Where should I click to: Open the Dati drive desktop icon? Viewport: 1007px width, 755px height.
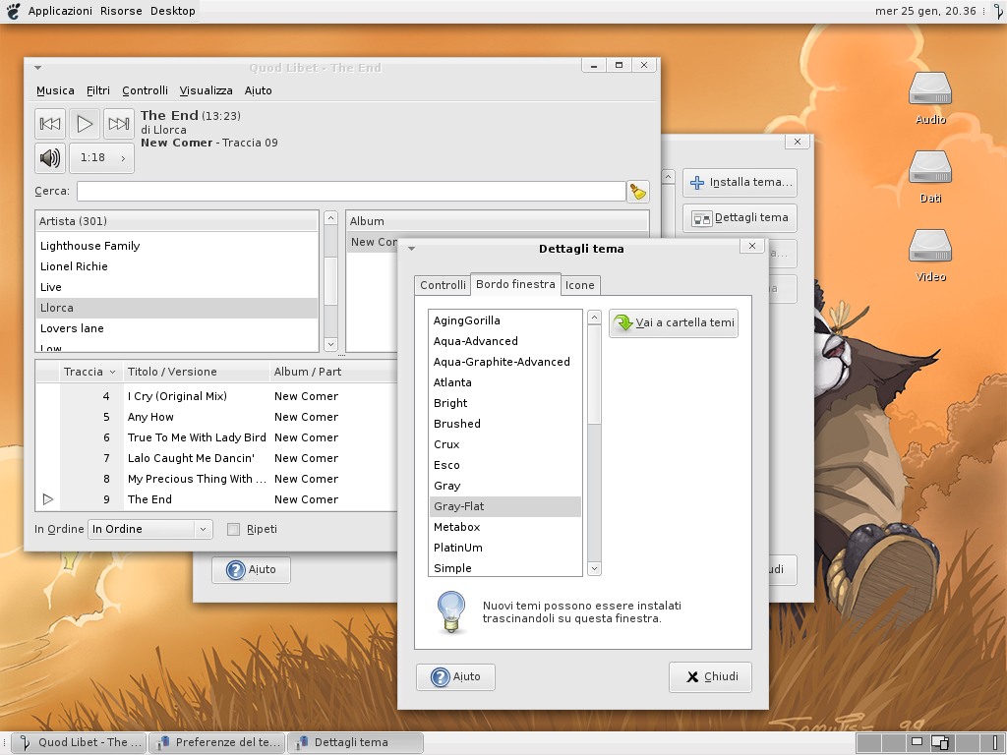pyautogui.click(x=930, y=177)
